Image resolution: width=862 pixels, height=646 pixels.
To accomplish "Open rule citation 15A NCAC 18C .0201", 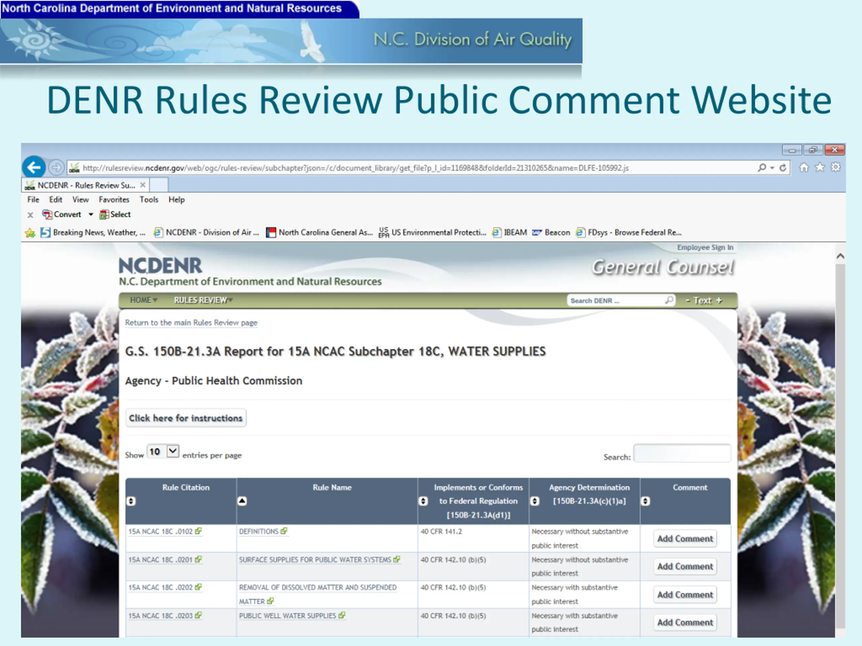I will [x=165, y=560].
